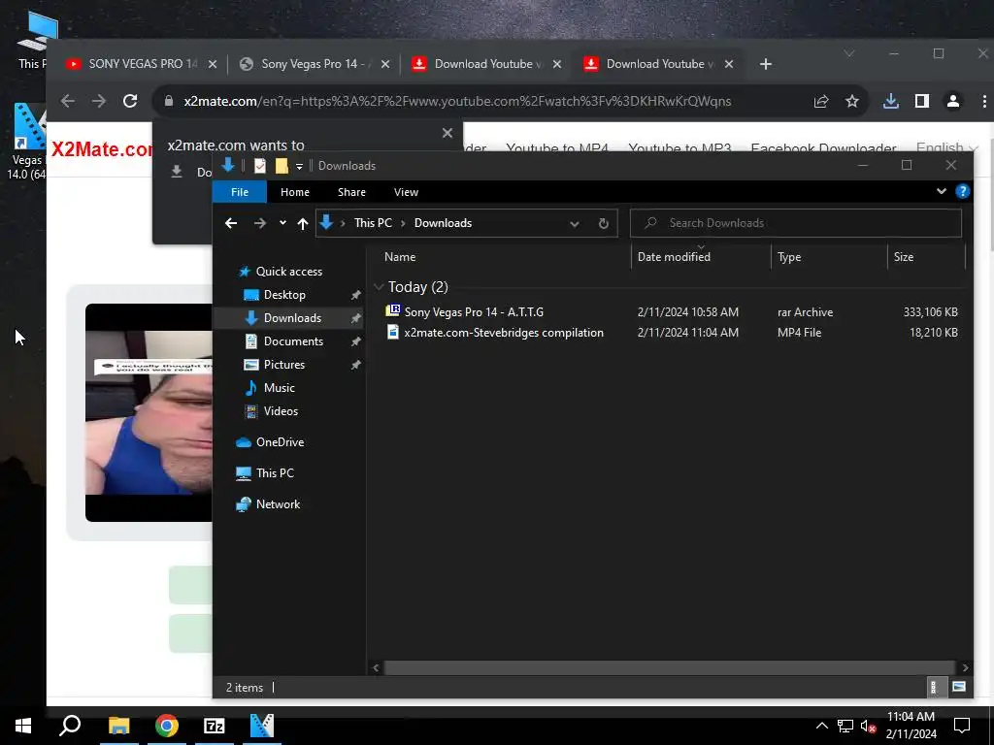Open Vegas Pro from taskbar
This screenshot has height=745, width=994.
coord(262,726)
